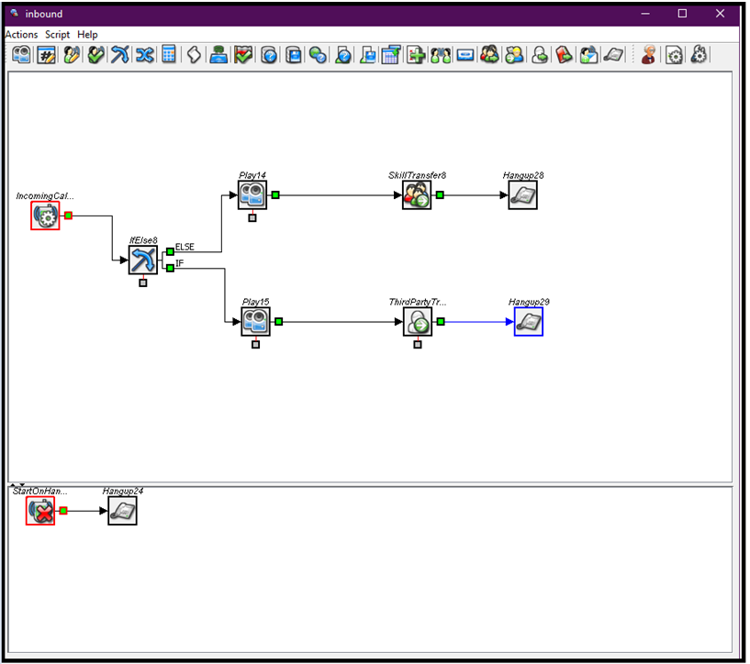This screenshot has width=750, height=664.
Task: Maximize the inbound window
Action: (x=683, y=14)
